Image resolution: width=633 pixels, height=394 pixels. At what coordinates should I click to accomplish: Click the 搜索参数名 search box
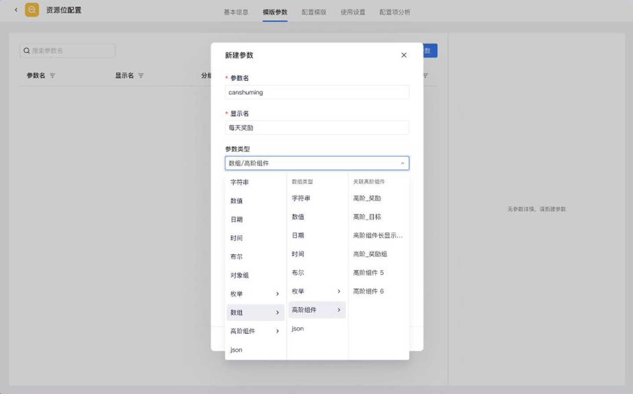[x=67, y=51]
